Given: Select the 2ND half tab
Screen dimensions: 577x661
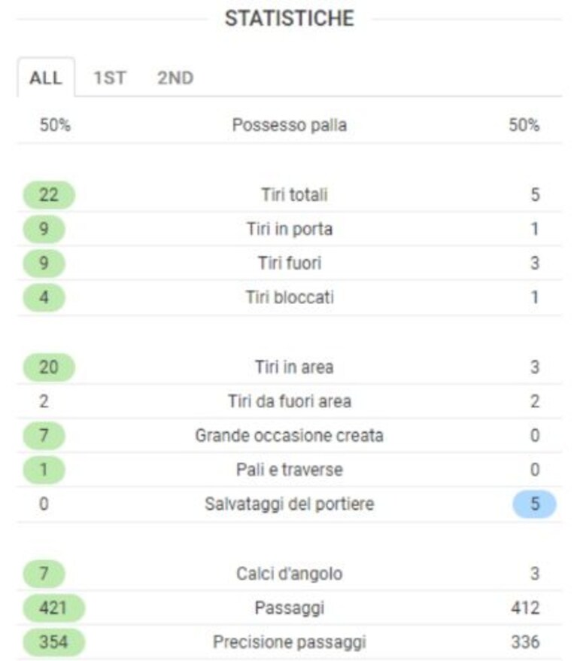Looking at the screenshot, I should tap(175, 78).
